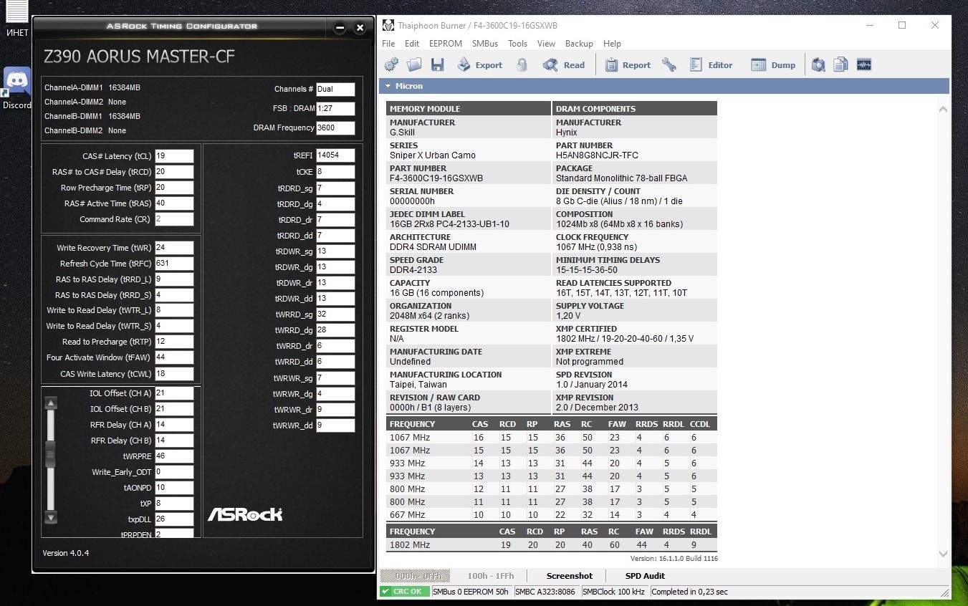Viewport: 968px width, 606px height.
Task: Click the copy documents icon in toolbar
Action: (841, 65)
